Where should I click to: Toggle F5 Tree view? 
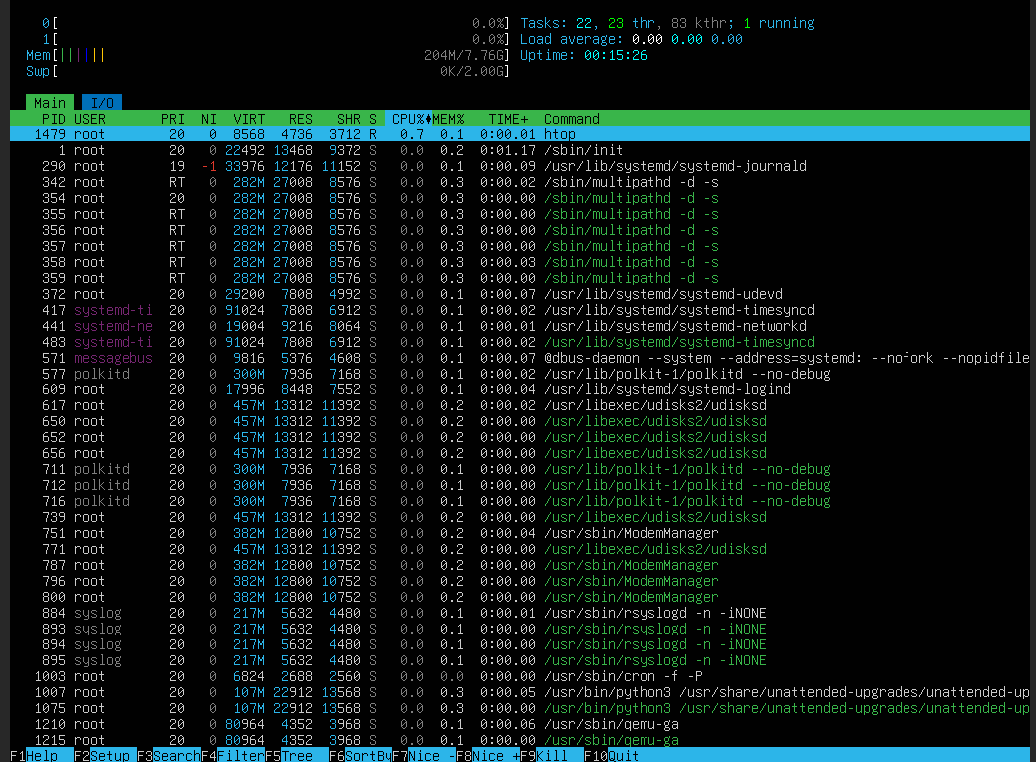297,755
